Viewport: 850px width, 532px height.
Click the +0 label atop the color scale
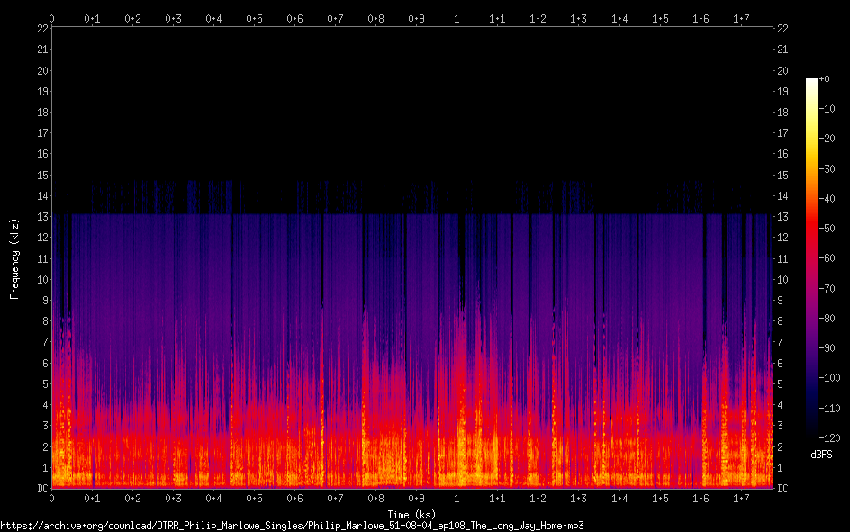click(x=826, y=79)
